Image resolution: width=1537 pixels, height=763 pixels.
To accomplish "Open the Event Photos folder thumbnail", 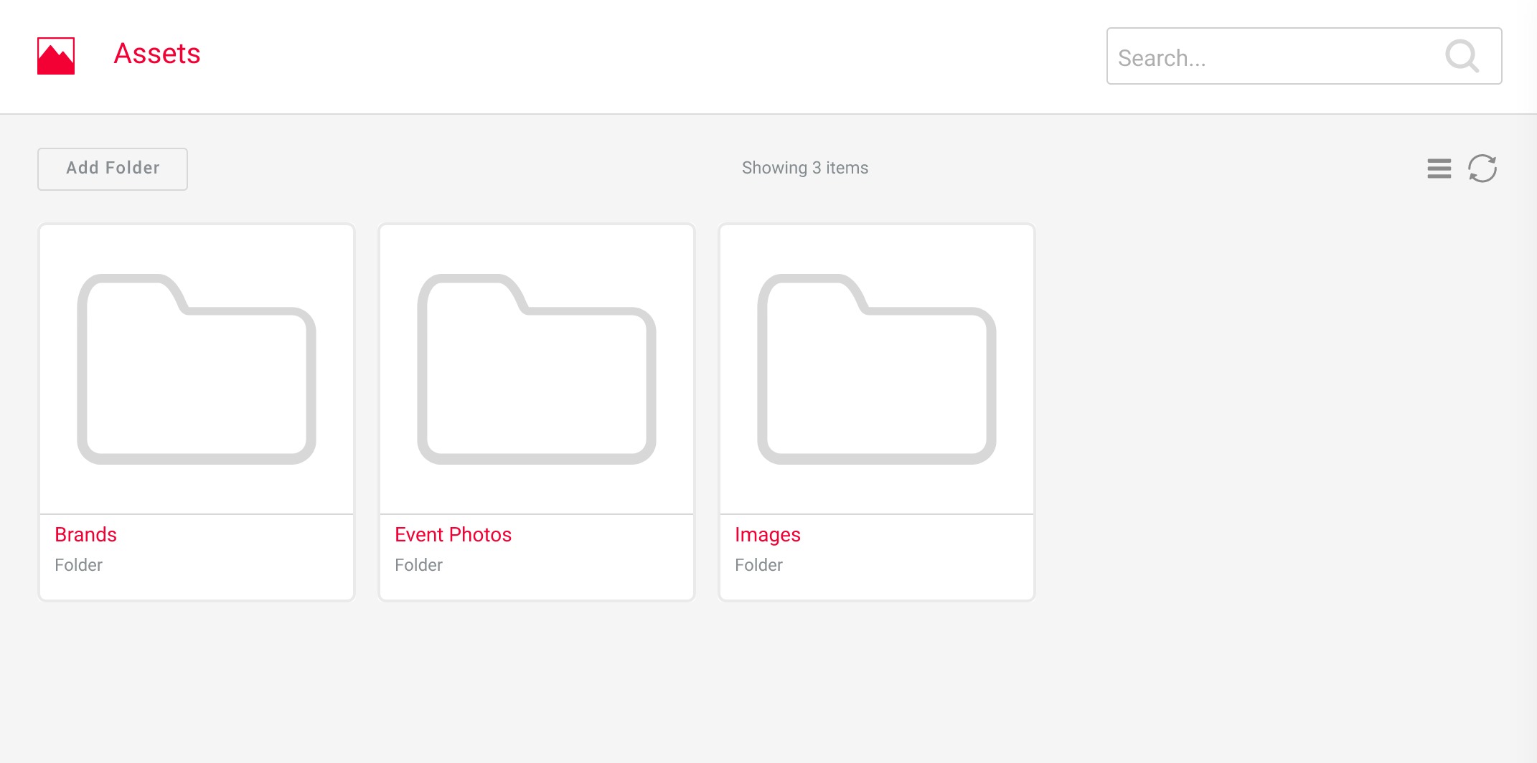I will [537, 369].
